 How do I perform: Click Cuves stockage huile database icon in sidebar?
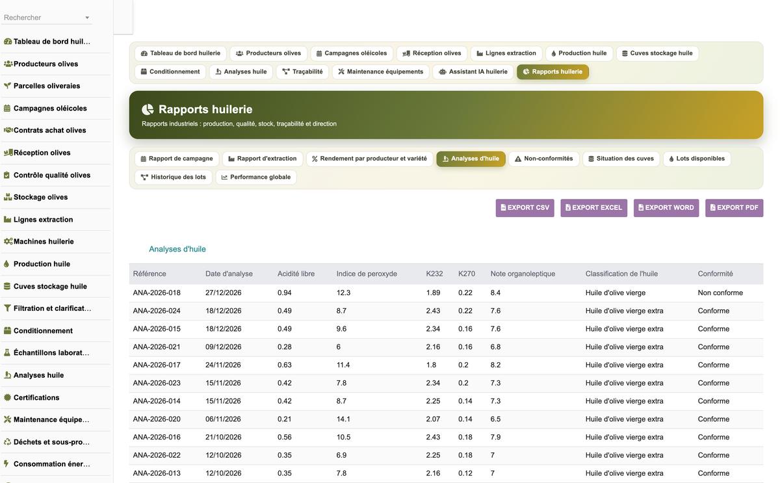point(8,286)
